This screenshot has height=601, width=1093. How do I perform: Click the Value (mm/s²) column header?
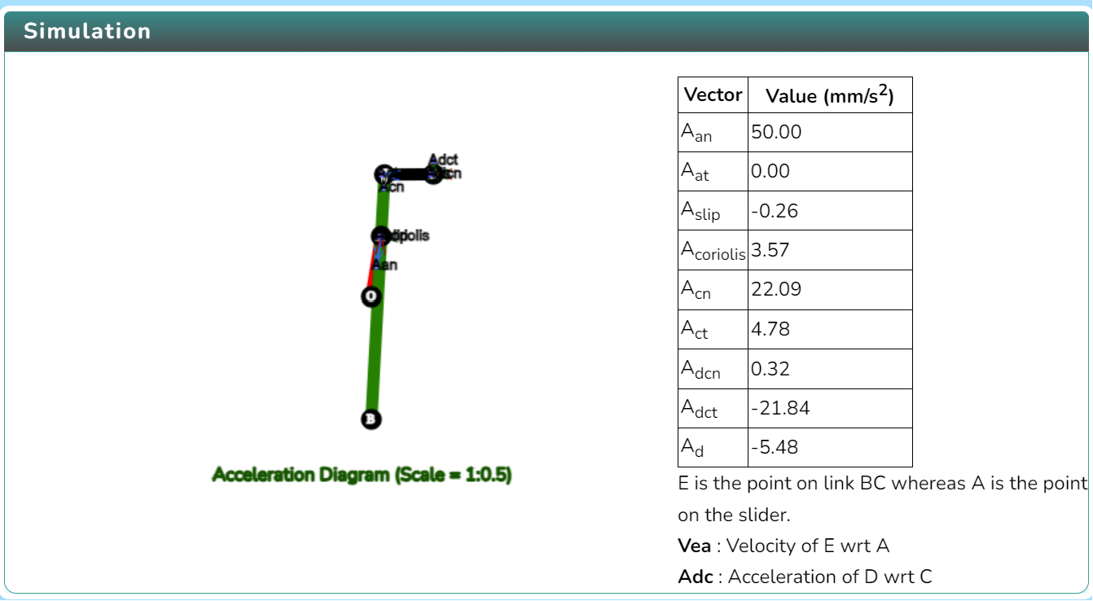pos(830,94)
